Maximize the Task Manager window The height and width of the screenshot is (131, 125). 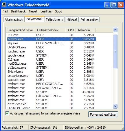(114, 5)
